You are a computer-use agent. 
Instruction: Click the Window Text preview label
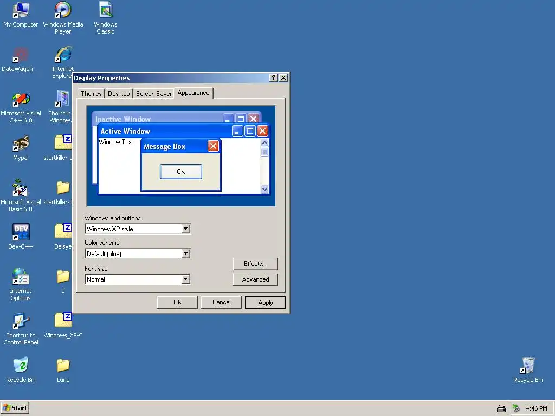coord(116,142)
